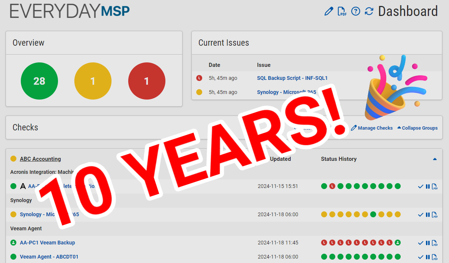Pause the AA-PC1 Veeam Backup check

pyautogui.click(x=428, y=243)
